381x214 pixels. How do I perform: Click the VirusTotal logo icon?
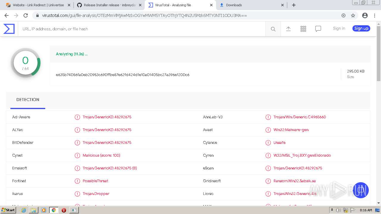click(9, 29)
